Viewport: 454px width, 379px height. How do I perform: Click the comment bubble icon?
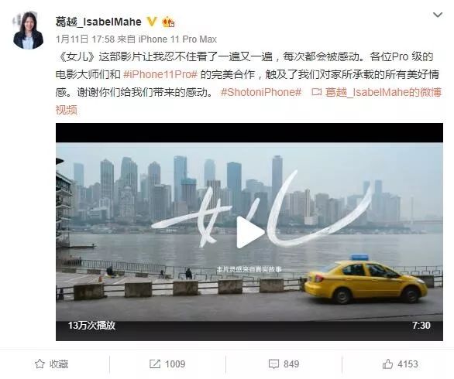273,364
